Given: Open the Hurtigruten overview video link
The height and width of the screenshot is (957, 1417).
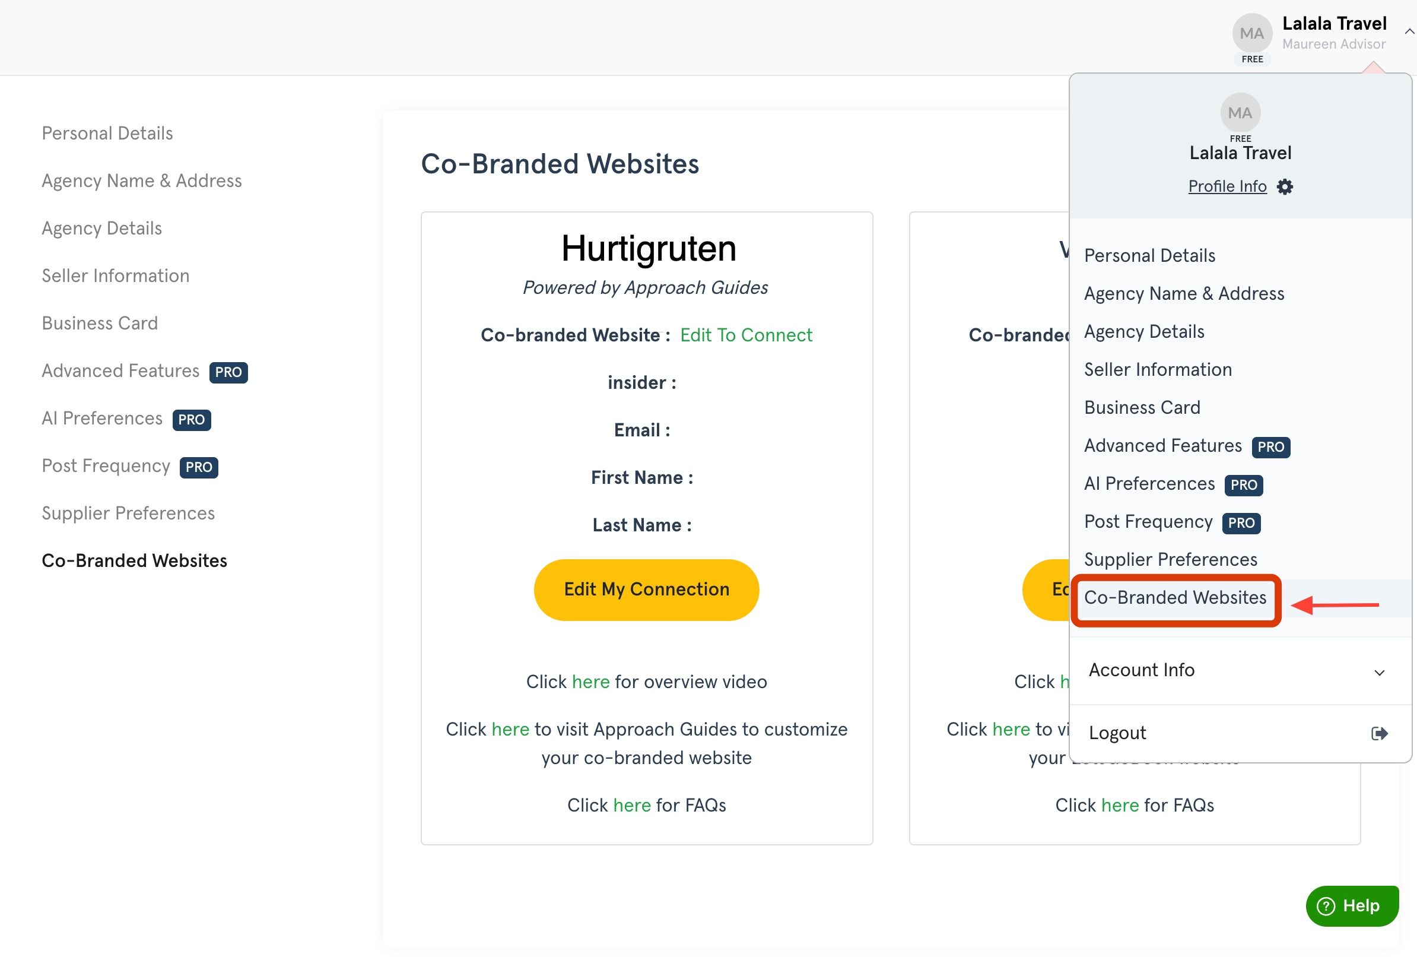Looking at the screenshot, I should (x=590, y=682).
